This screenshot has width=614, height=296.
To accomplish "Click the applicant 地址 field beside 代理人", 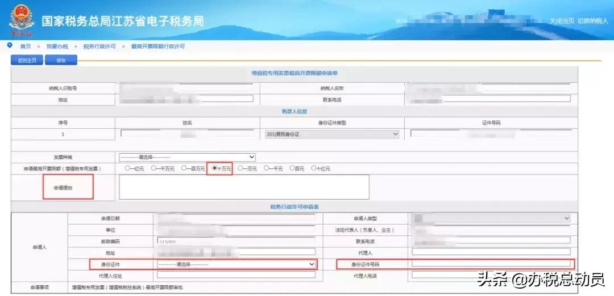I will click(236, 252).
